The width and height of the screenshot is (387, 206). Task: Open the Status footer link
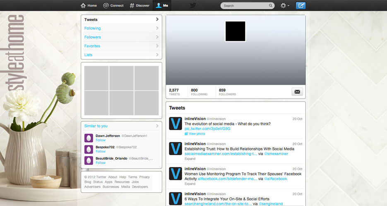[98, 182]
